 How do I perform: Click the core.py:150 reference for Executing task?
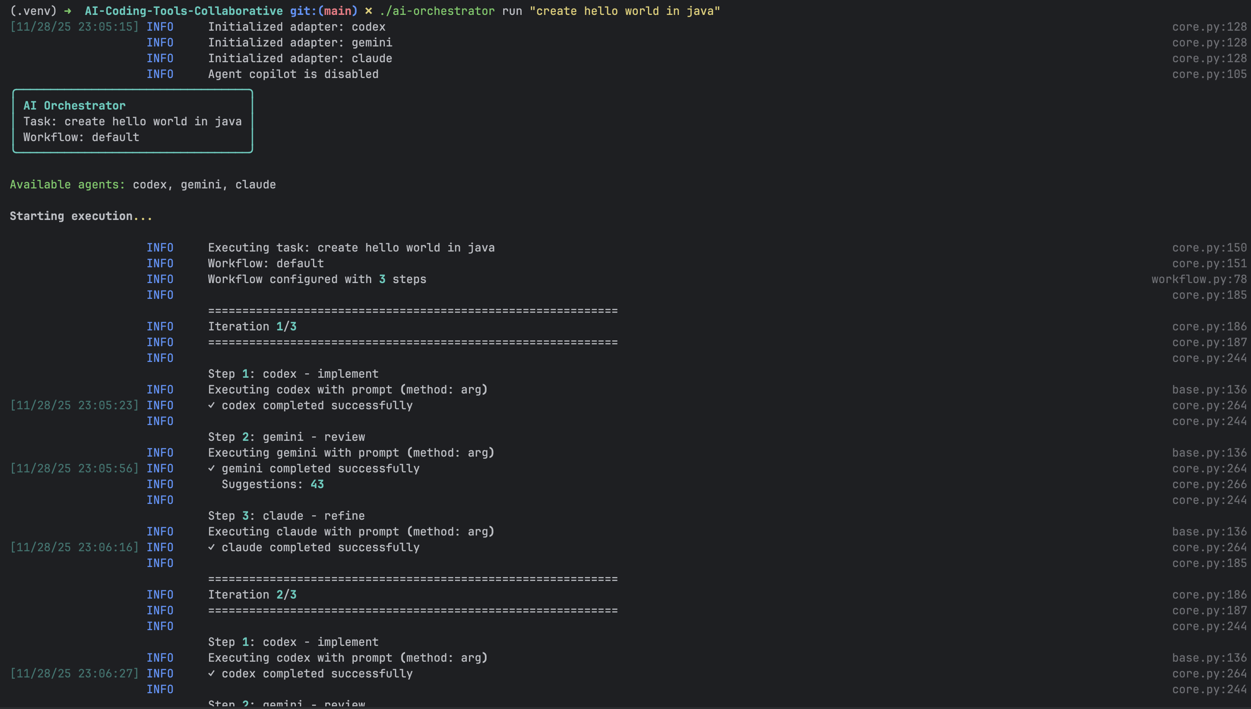[1209, 248]
